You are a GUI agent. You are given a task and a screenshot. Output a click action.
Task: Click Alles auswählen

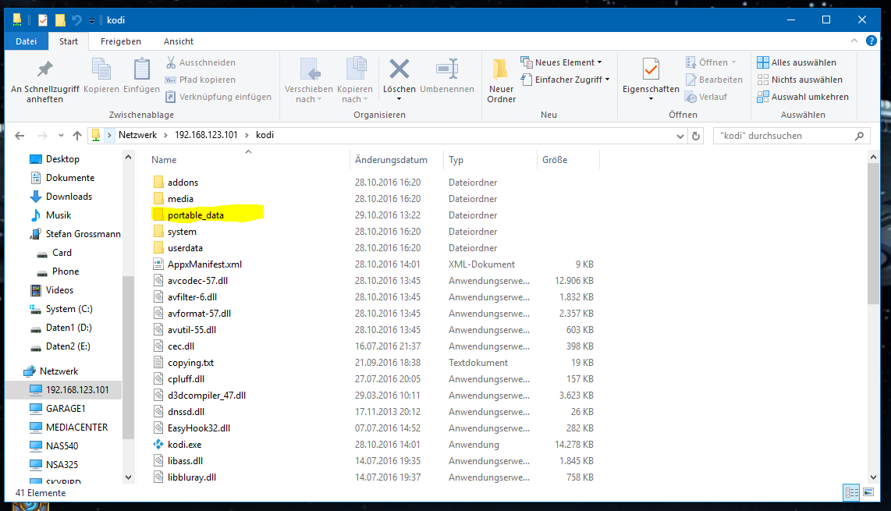click(797, 62)
